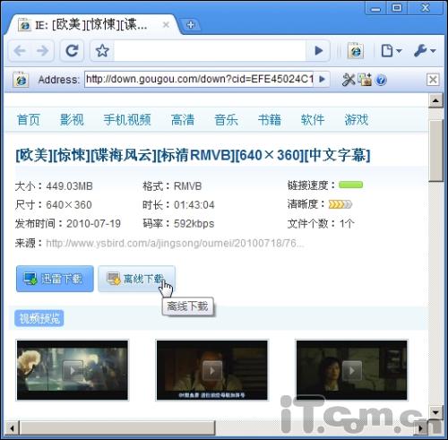Close the IE Tab address bar
Screen dimensions: 448x440
pos(433,80)
